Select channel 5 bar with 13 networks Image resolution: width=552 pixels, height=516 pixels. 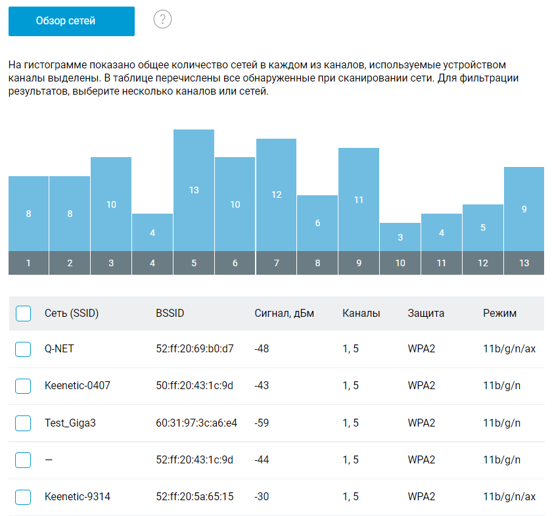click(x=194, y=190)
